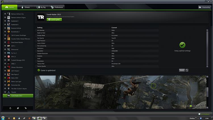Select Dishonored game icon

point(9,49)
